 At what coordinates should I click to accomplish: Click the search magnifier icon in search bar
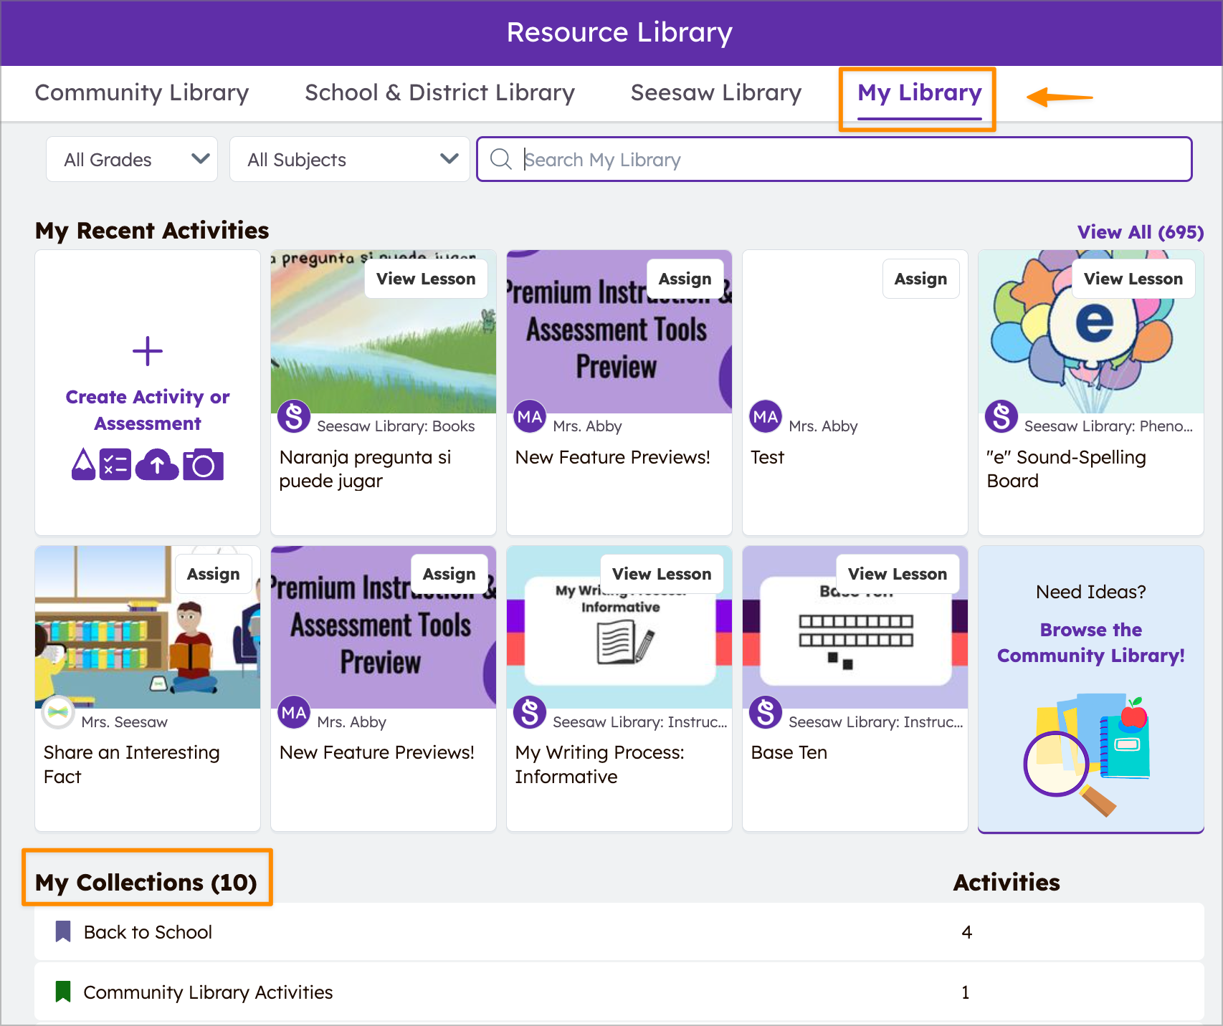pyautogui.click(x=501, y=159)
